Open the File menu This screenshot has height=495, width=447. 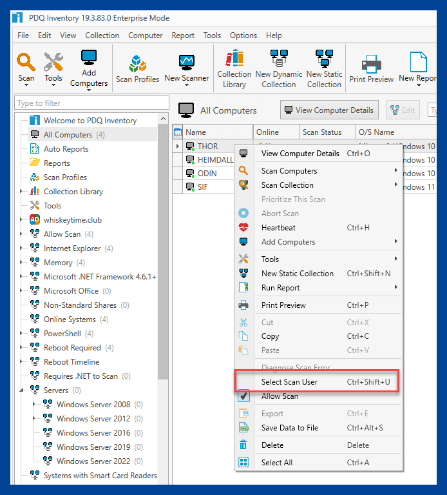(23, 35)
